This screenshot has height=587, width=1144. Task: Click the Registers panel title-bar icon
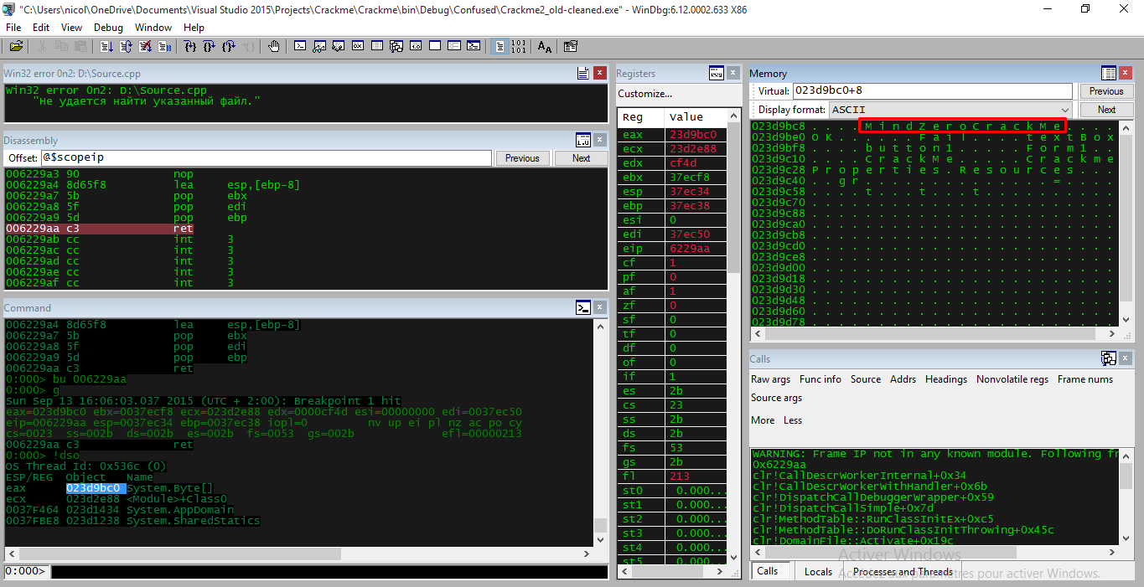tap(716, 73)
